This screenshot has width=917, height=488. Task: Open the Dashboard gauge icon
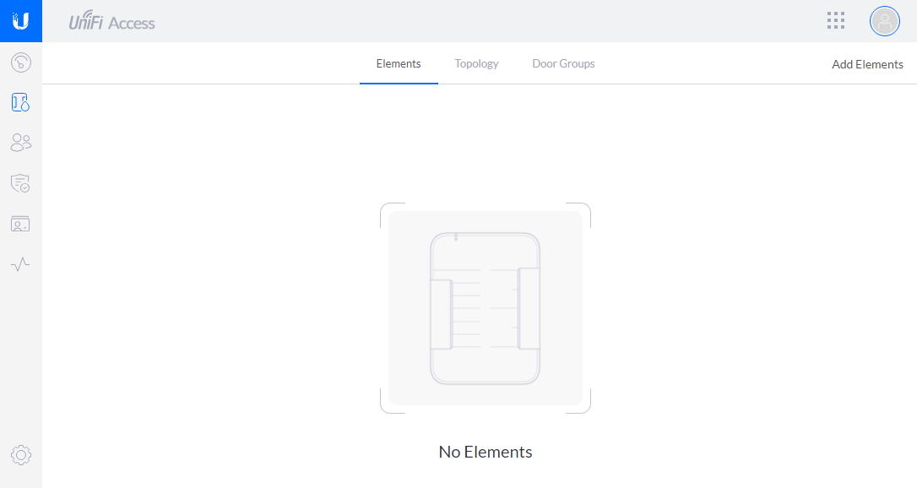21,62
